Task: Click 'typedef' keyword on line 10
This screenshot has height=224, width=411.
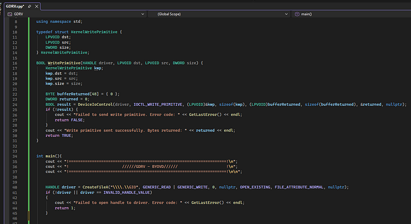Action: pos(44,32)
